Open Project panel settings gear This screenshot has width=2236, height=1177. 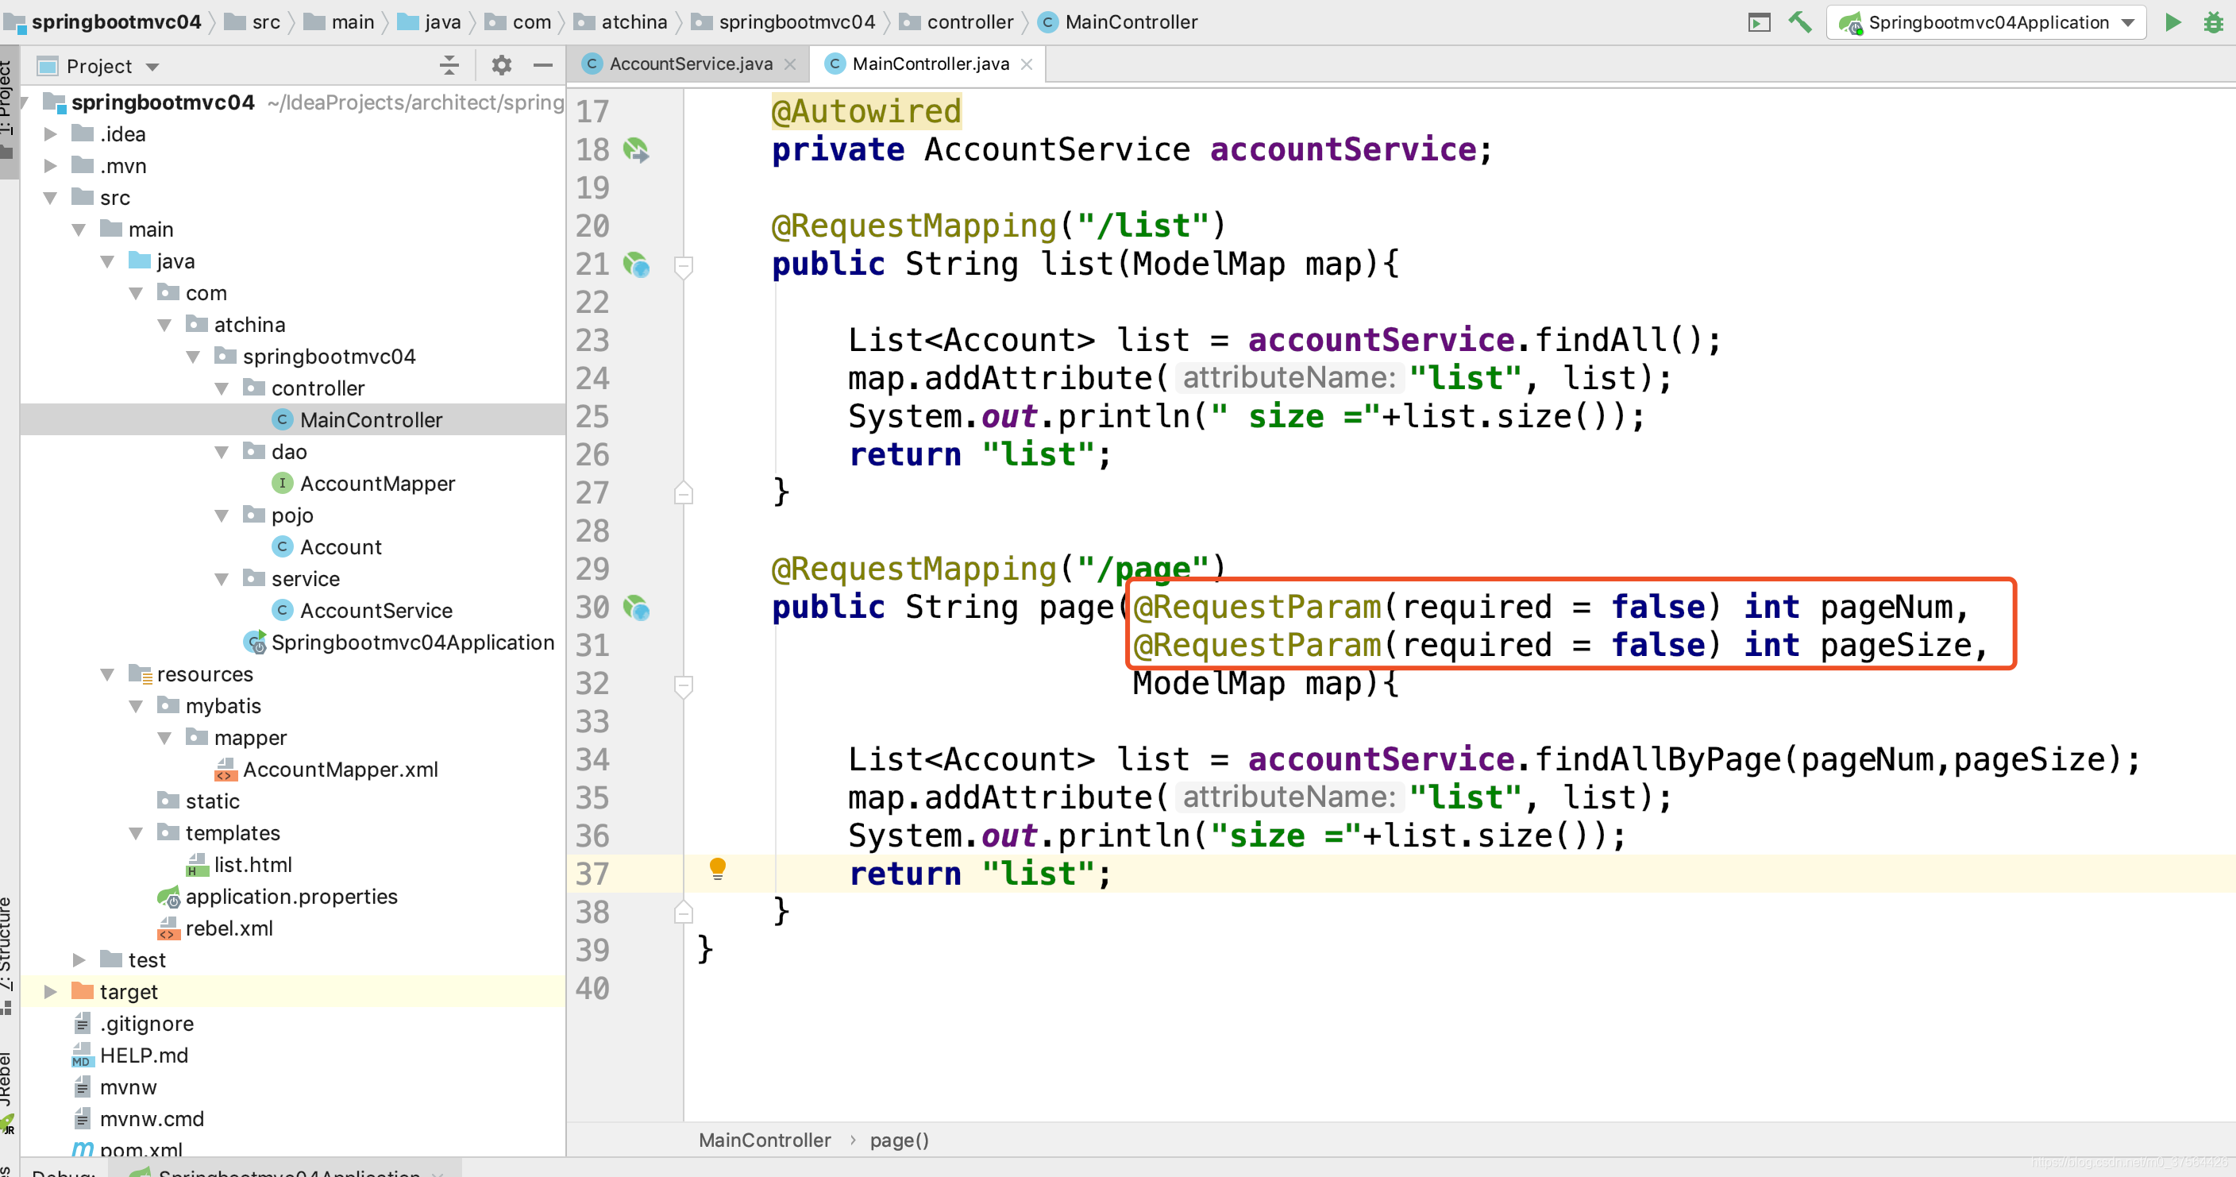tap(501, 65)
